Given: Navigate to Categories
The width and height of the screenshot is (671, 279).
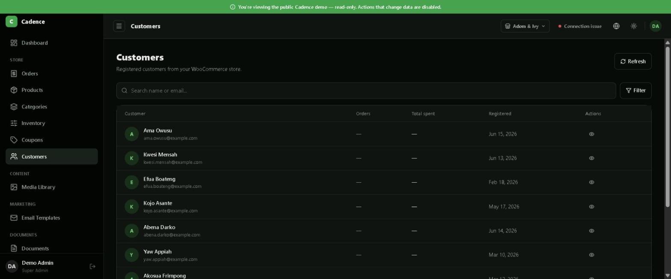Looking at the screenshot, I should pos(52,107).
